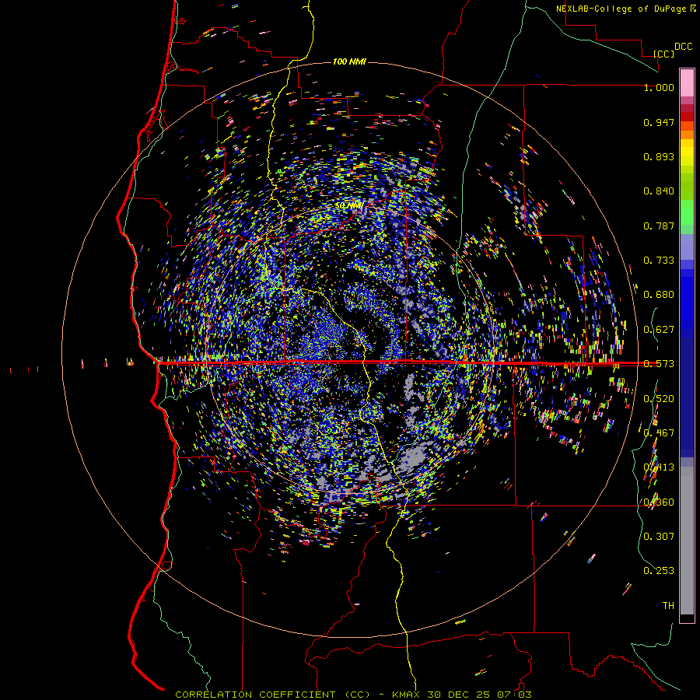Screen dimensions: 700x700
Task: Click the DCC product label
Action: coord(684,47)
